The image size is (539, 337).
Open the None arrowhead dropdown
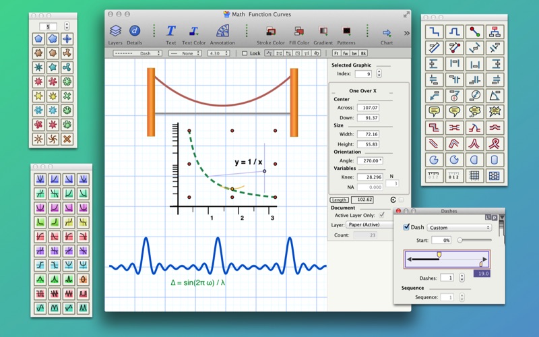coord(185,53)
